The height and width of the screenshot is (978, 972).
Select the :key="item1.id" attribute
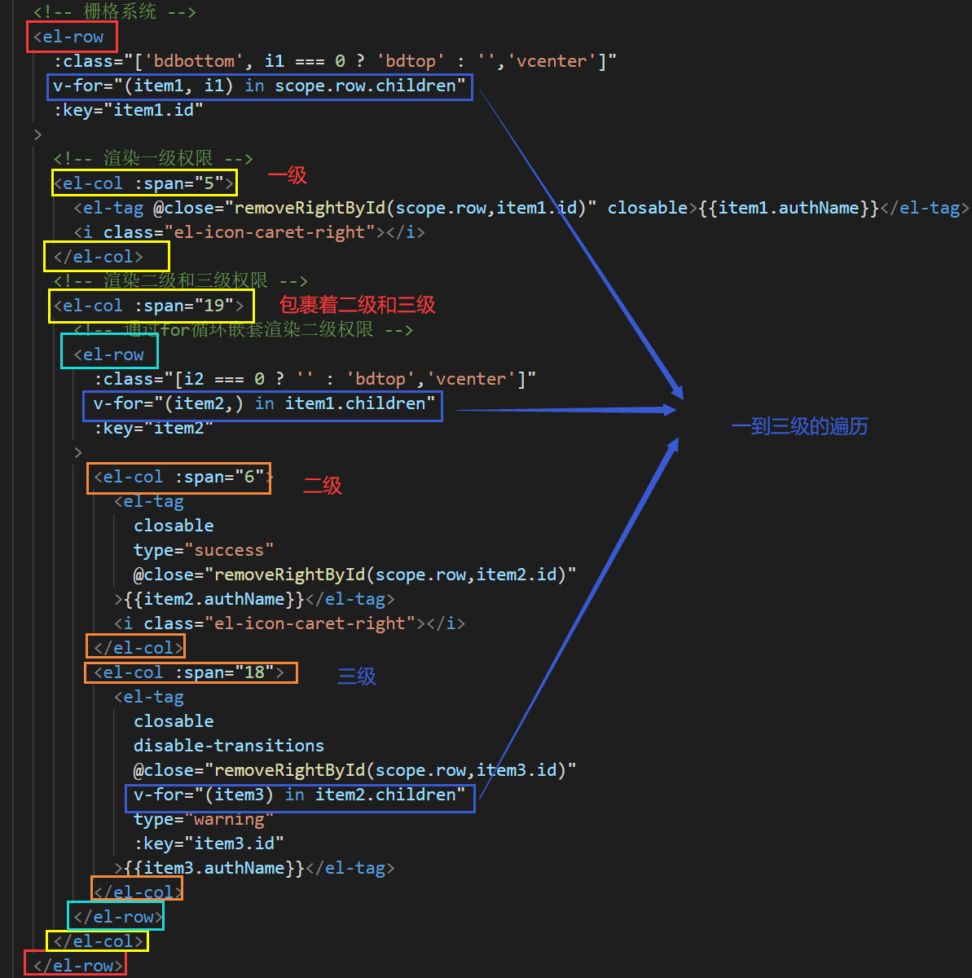[128, 110]
